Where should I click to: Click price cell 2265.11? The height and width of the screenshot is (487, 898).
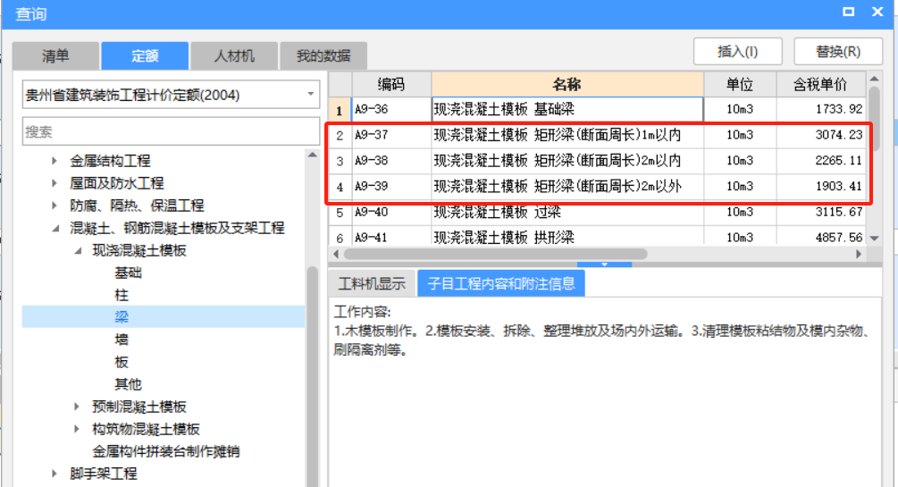[820, 161]
